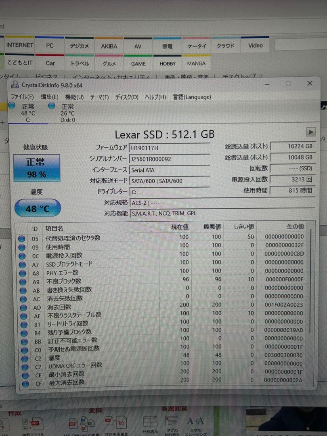Open the PC category tab on the website
Viewport: 327px width, 436px height.
coord(50,45)
